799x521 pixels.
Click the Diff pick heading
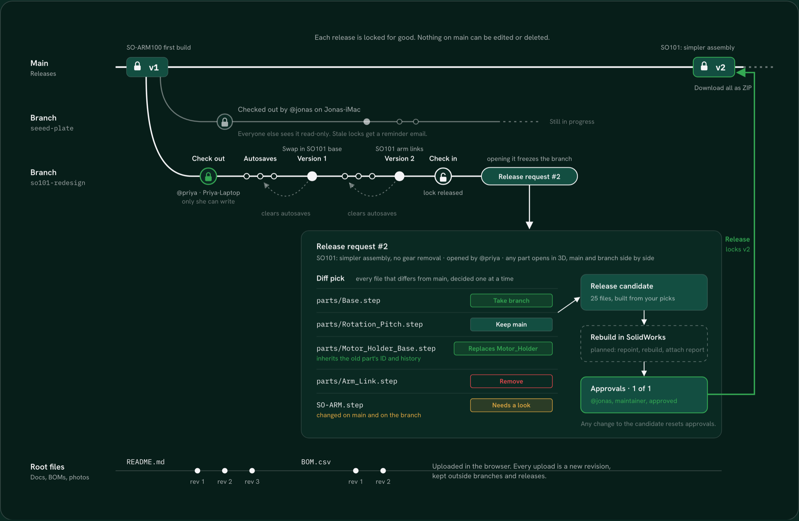(330, 278)
